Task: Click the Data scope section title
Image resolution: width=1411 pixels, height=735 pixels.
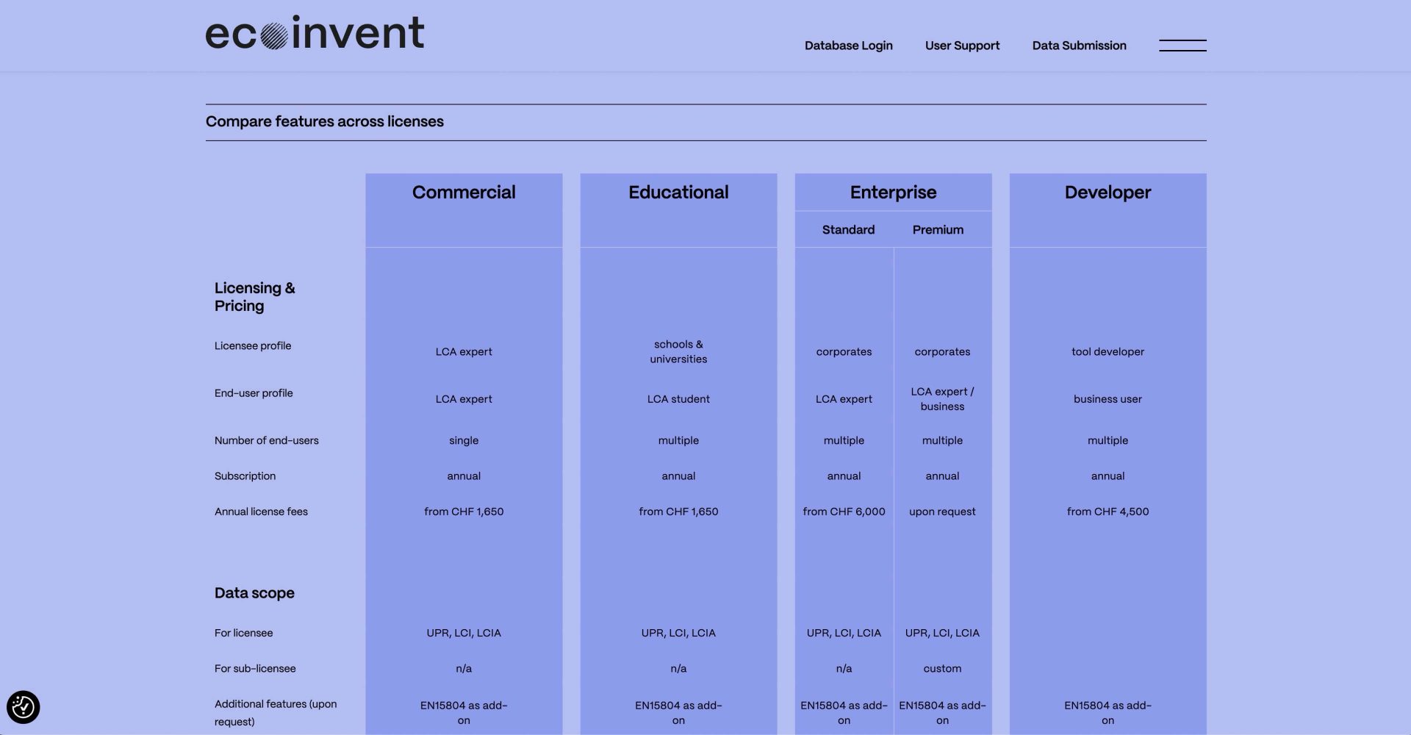Action: coord(254,593)
